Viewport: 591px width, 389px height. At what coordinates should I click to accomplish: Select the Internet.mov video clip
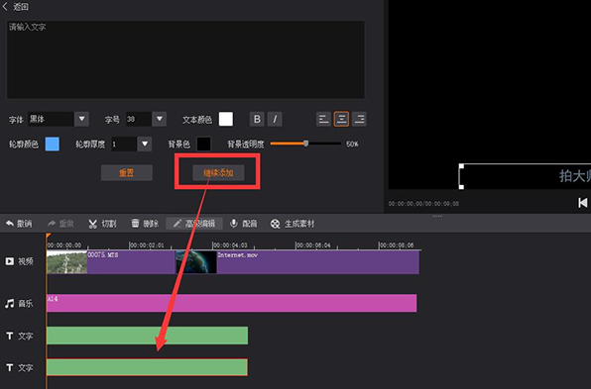coord(297,262)
